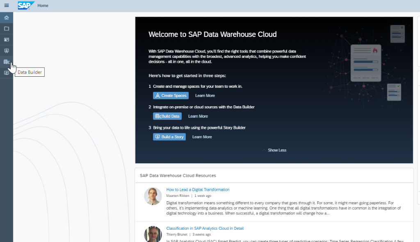
Task: Open Learn More next to Build Data
Action: point(198,116)
